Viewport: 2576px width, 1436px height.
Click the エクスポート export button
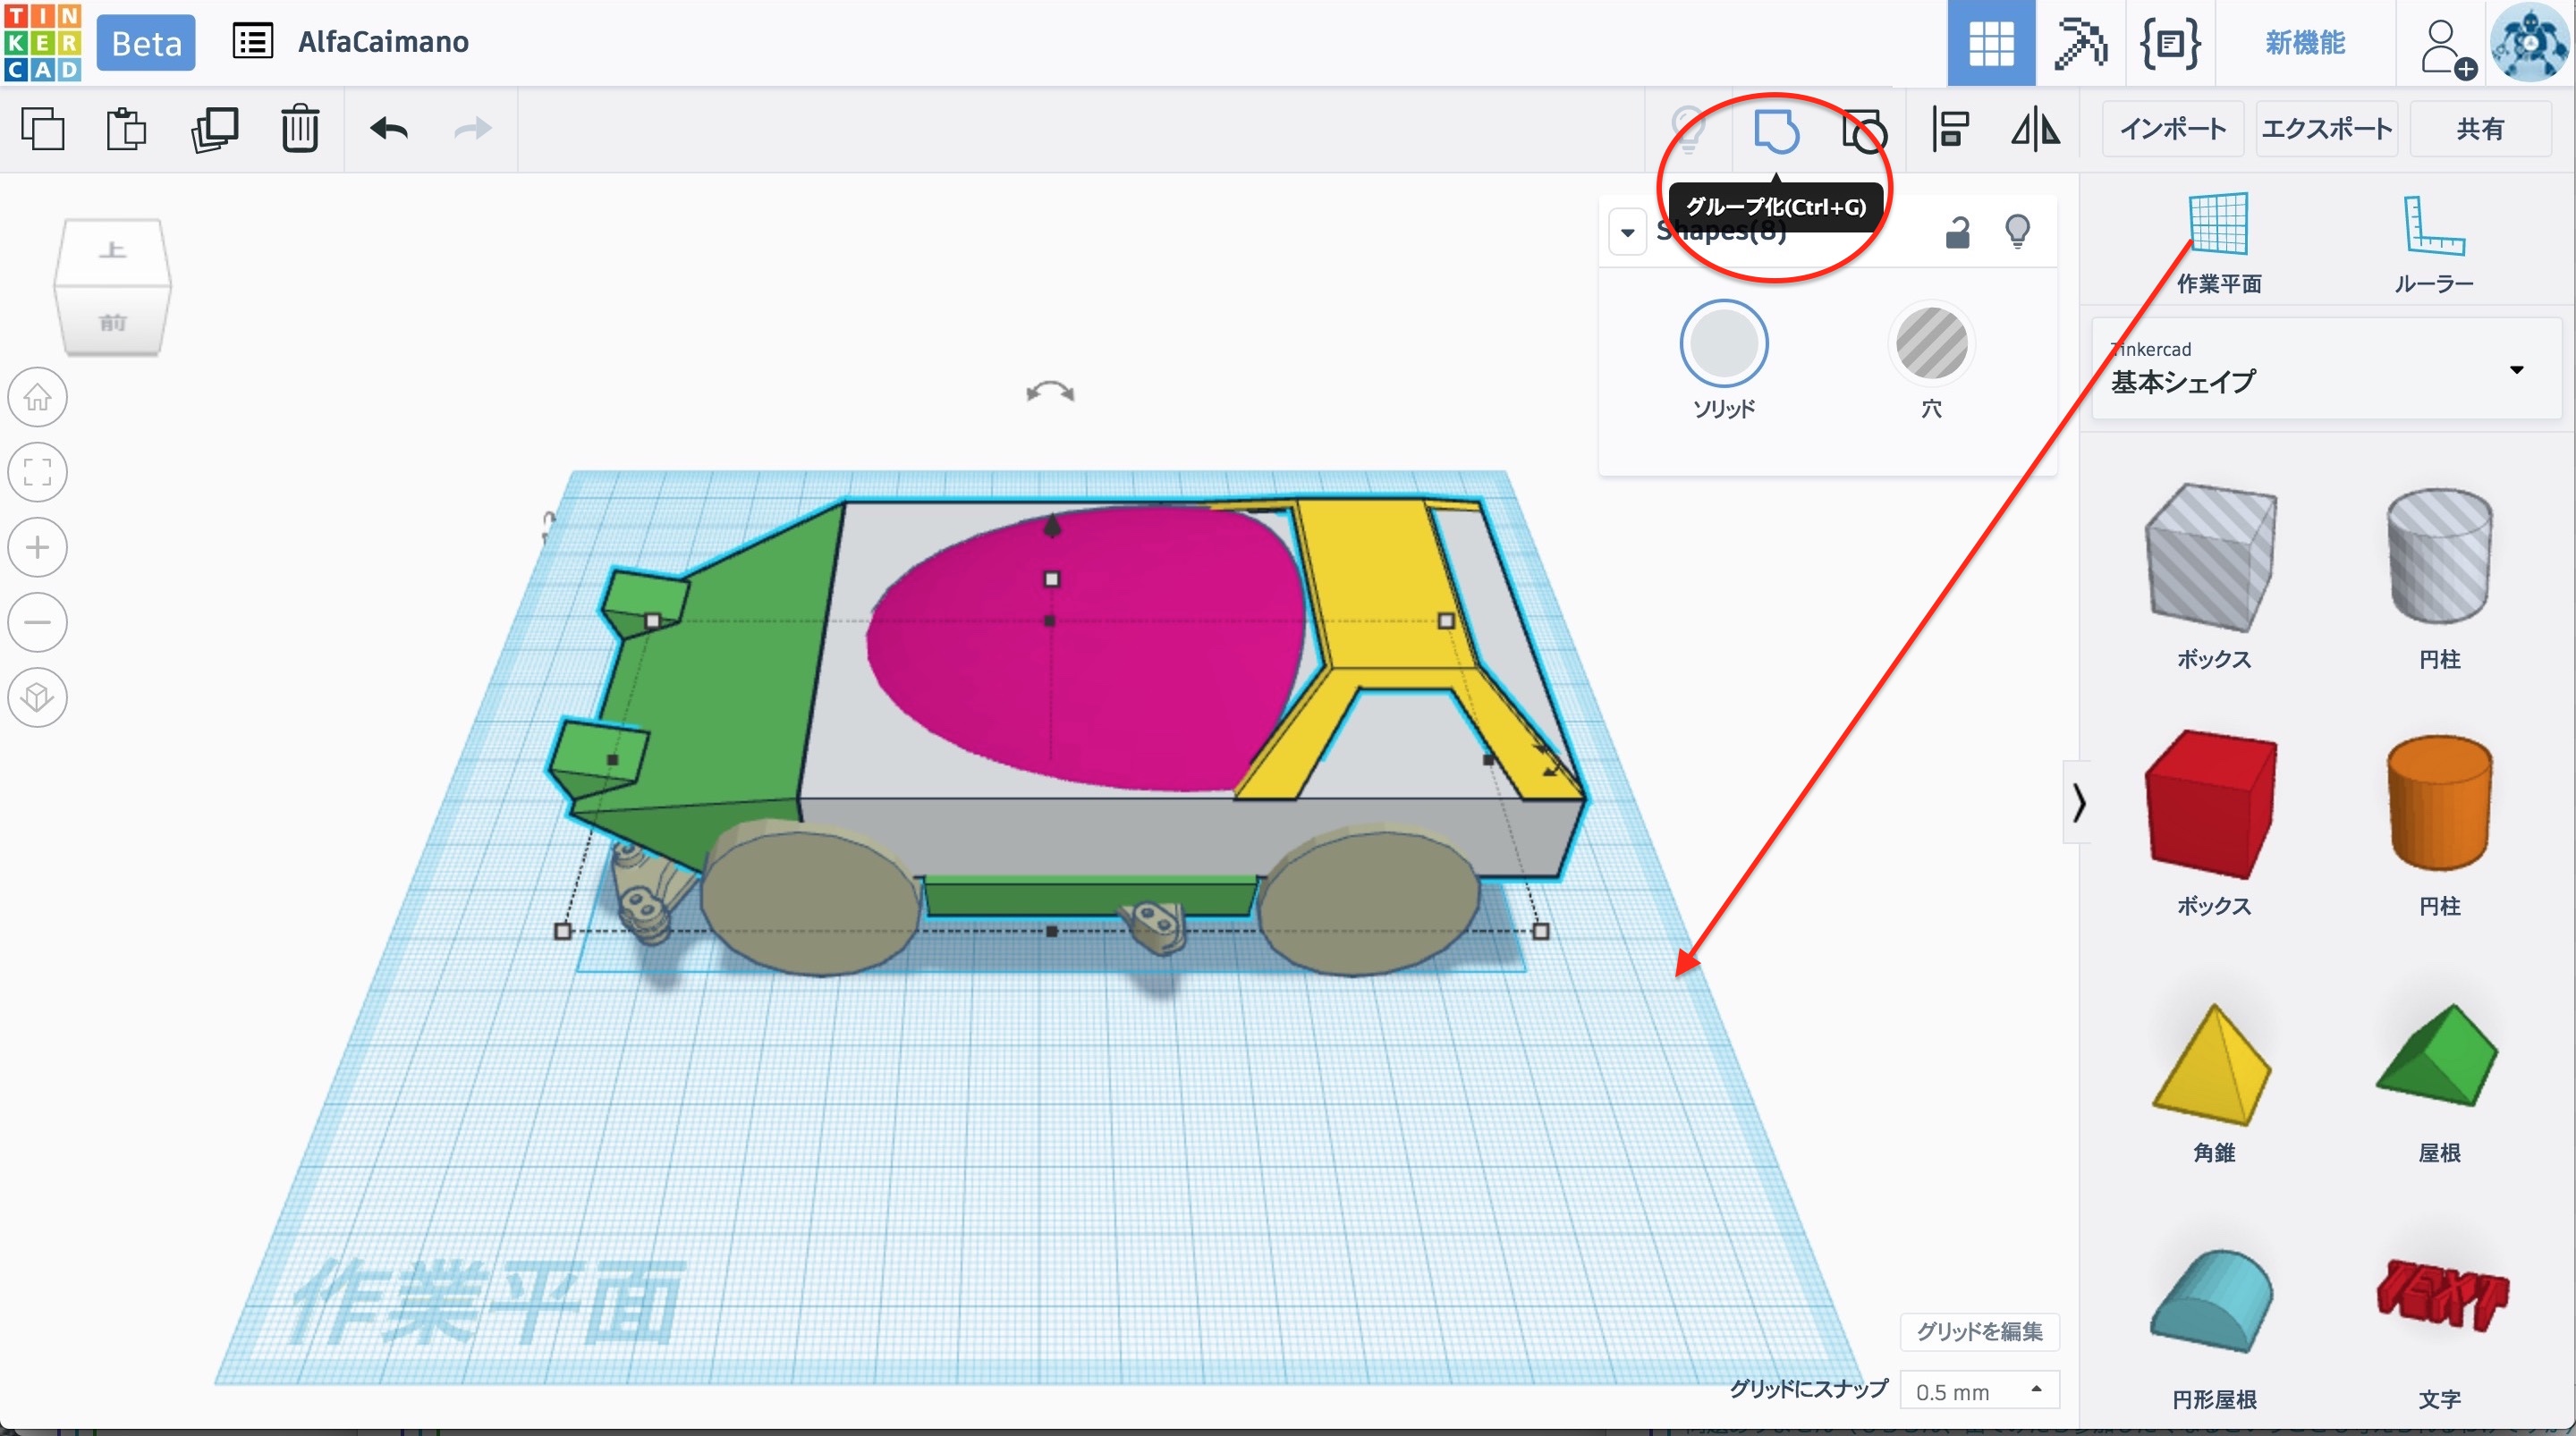(2326, 129)
